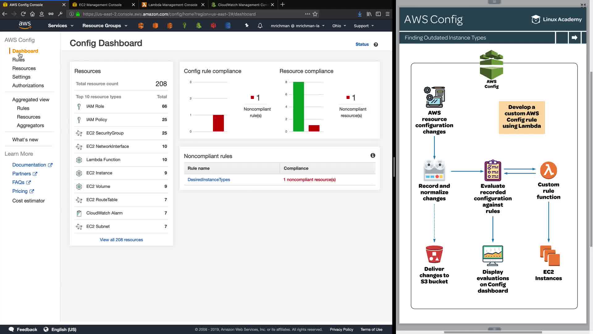Open the notifications bell icon

(260, 26)
